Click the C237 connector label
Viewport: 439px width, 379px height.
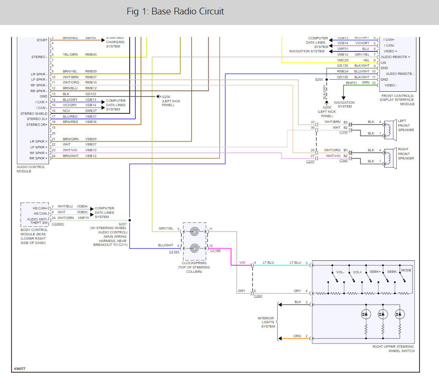[x=311, y=162]
